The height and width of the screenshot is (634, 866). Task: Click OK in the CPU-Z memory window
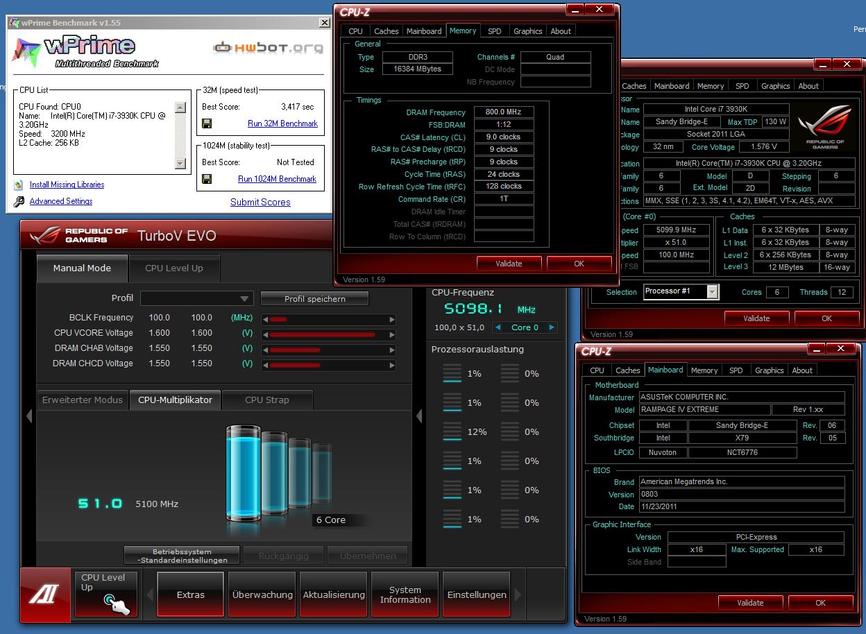point(579,264)
